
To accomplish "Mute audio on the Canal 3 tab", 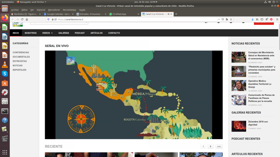I will [169, 14].
